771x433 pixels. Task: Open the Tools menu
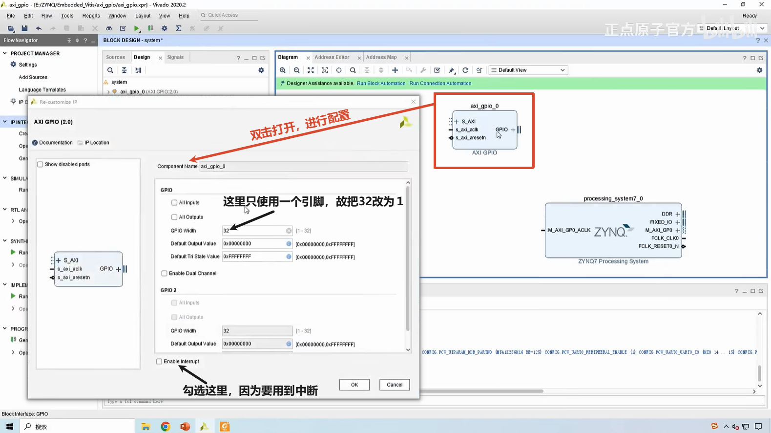pos(67,16)
